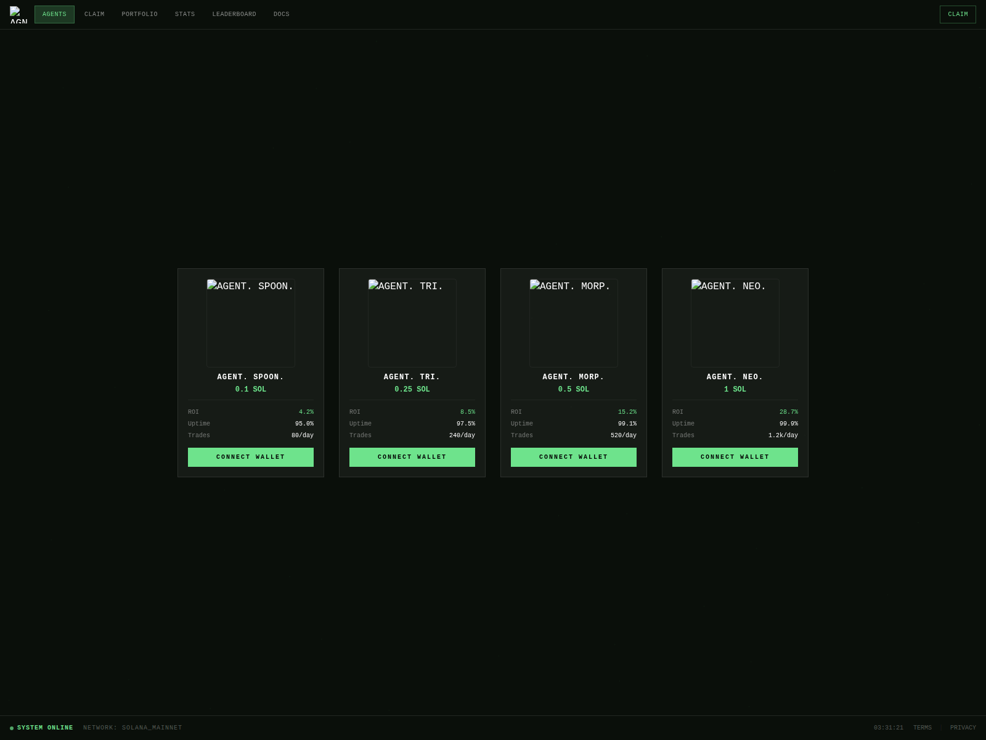Connect wallet for AGENT. MORP.
This screenshot has height=740, width=986.
(573, 457)
